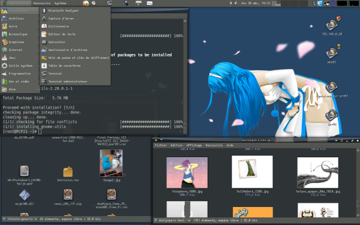Open Terminal administrateur

75,81
